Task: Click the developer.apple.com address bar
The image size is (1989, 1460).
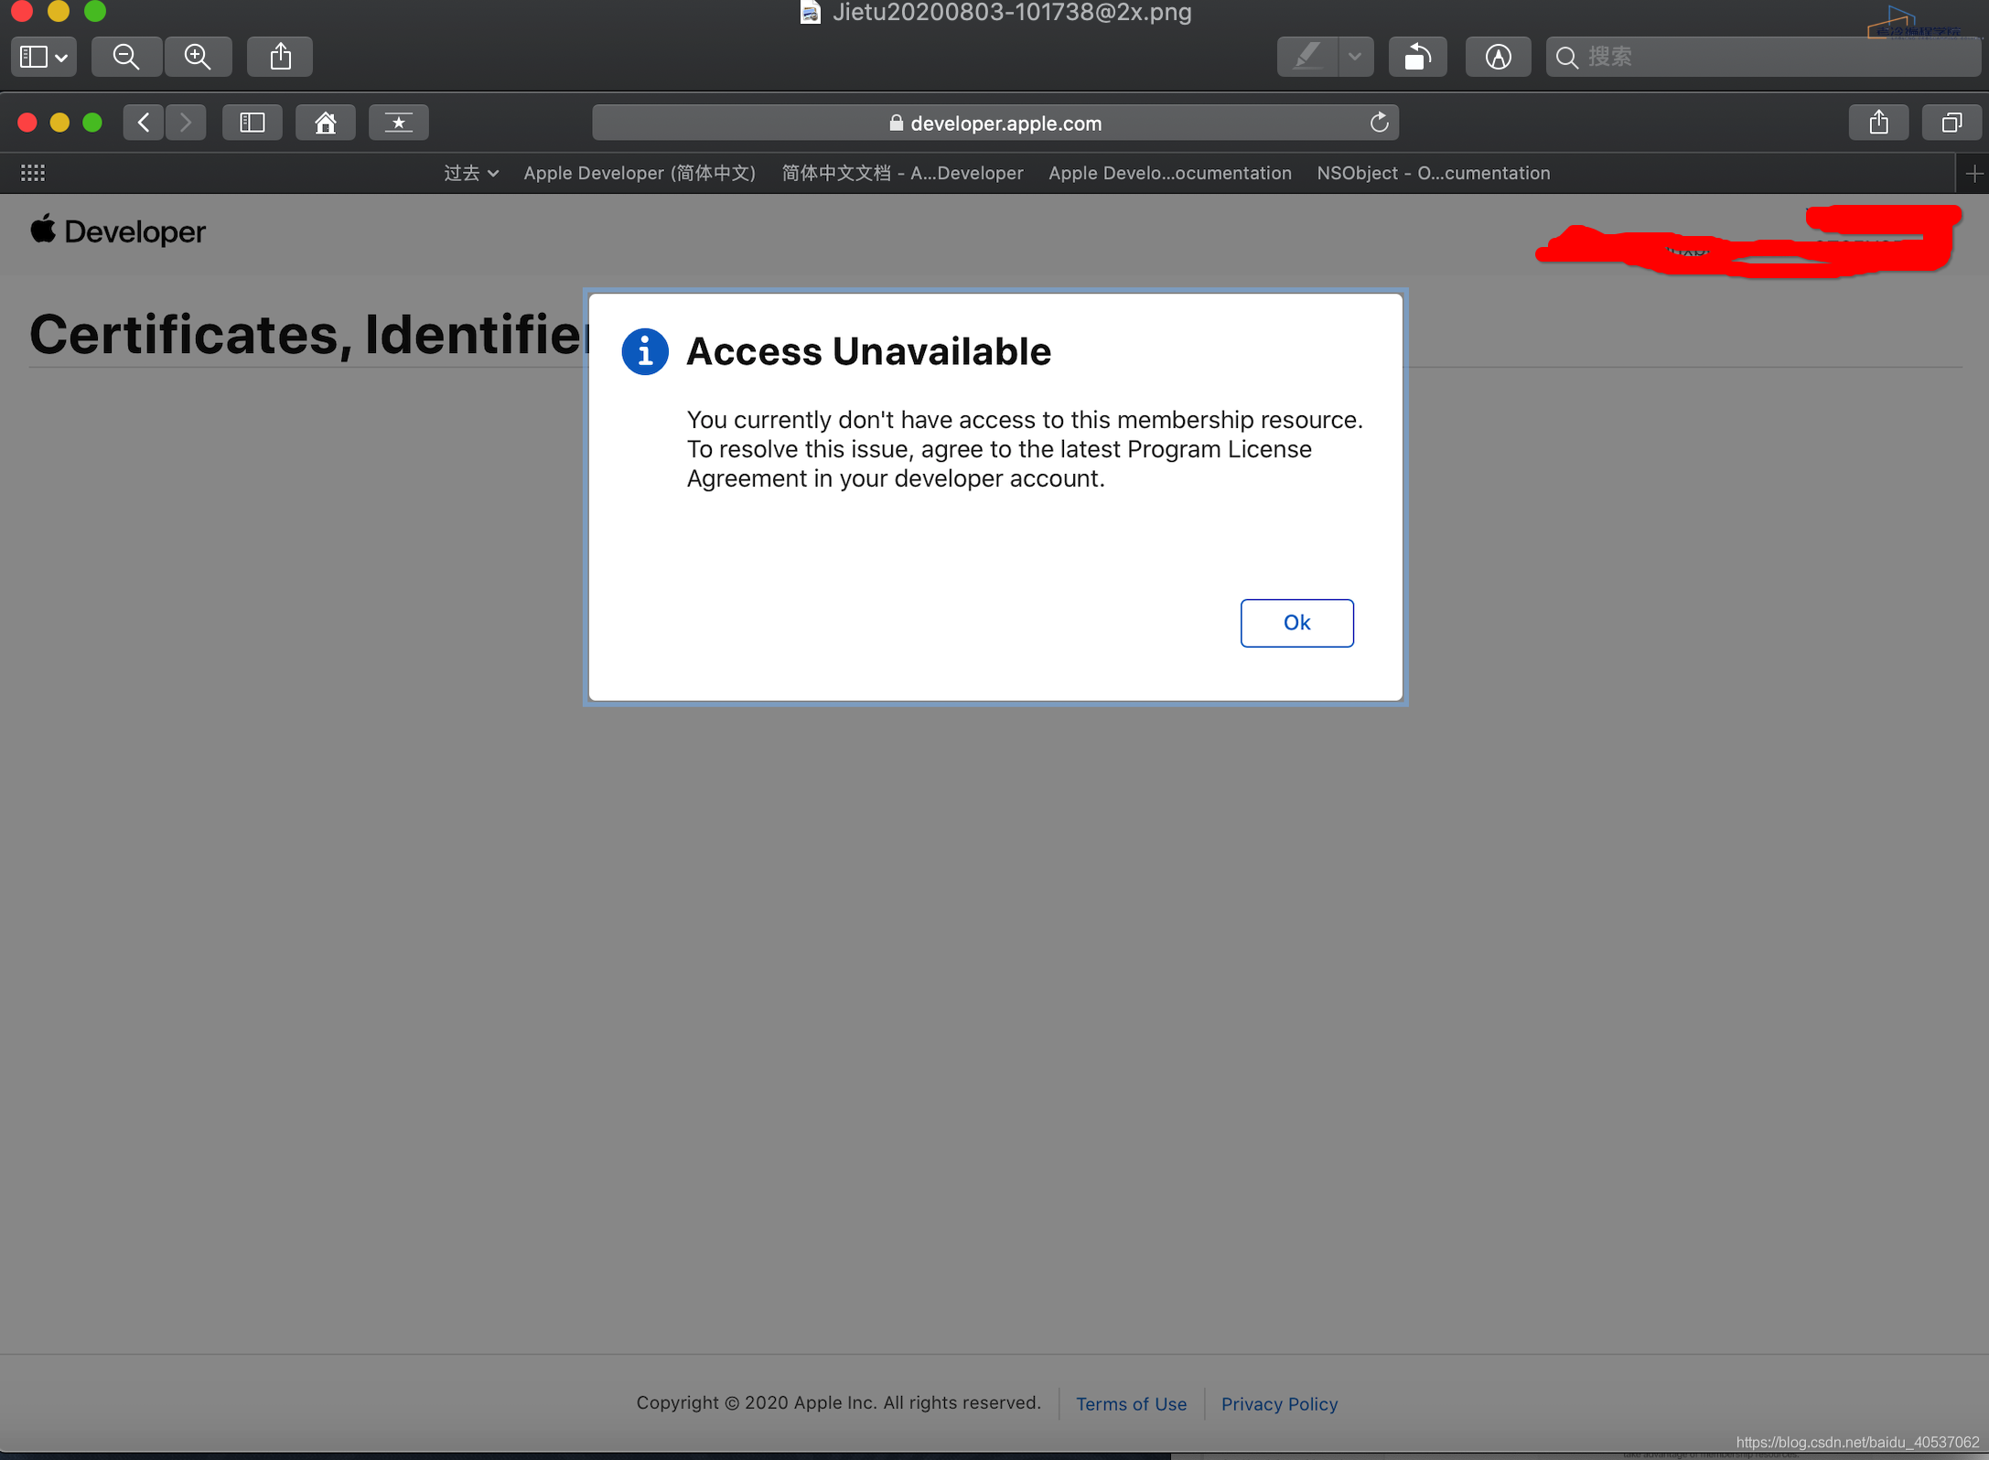Action: pyautogui.click(x=995, y=123)
